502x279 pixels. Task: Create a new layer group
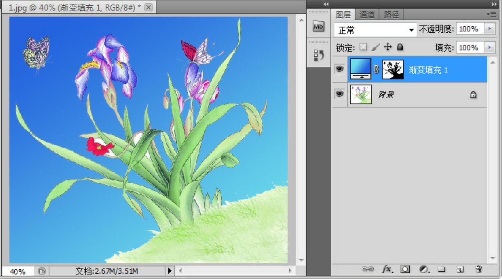[441, 269]
